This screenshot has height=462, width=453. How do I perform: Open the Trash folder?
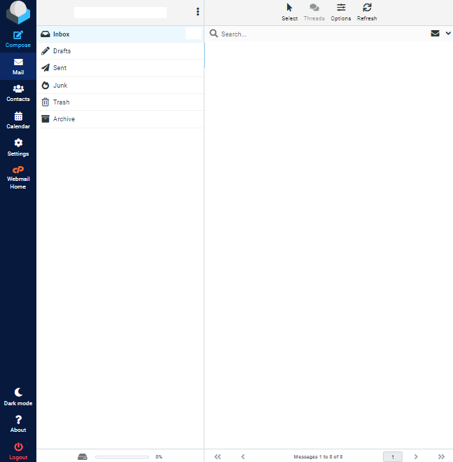pyautogui.click(x=61, y=102)
